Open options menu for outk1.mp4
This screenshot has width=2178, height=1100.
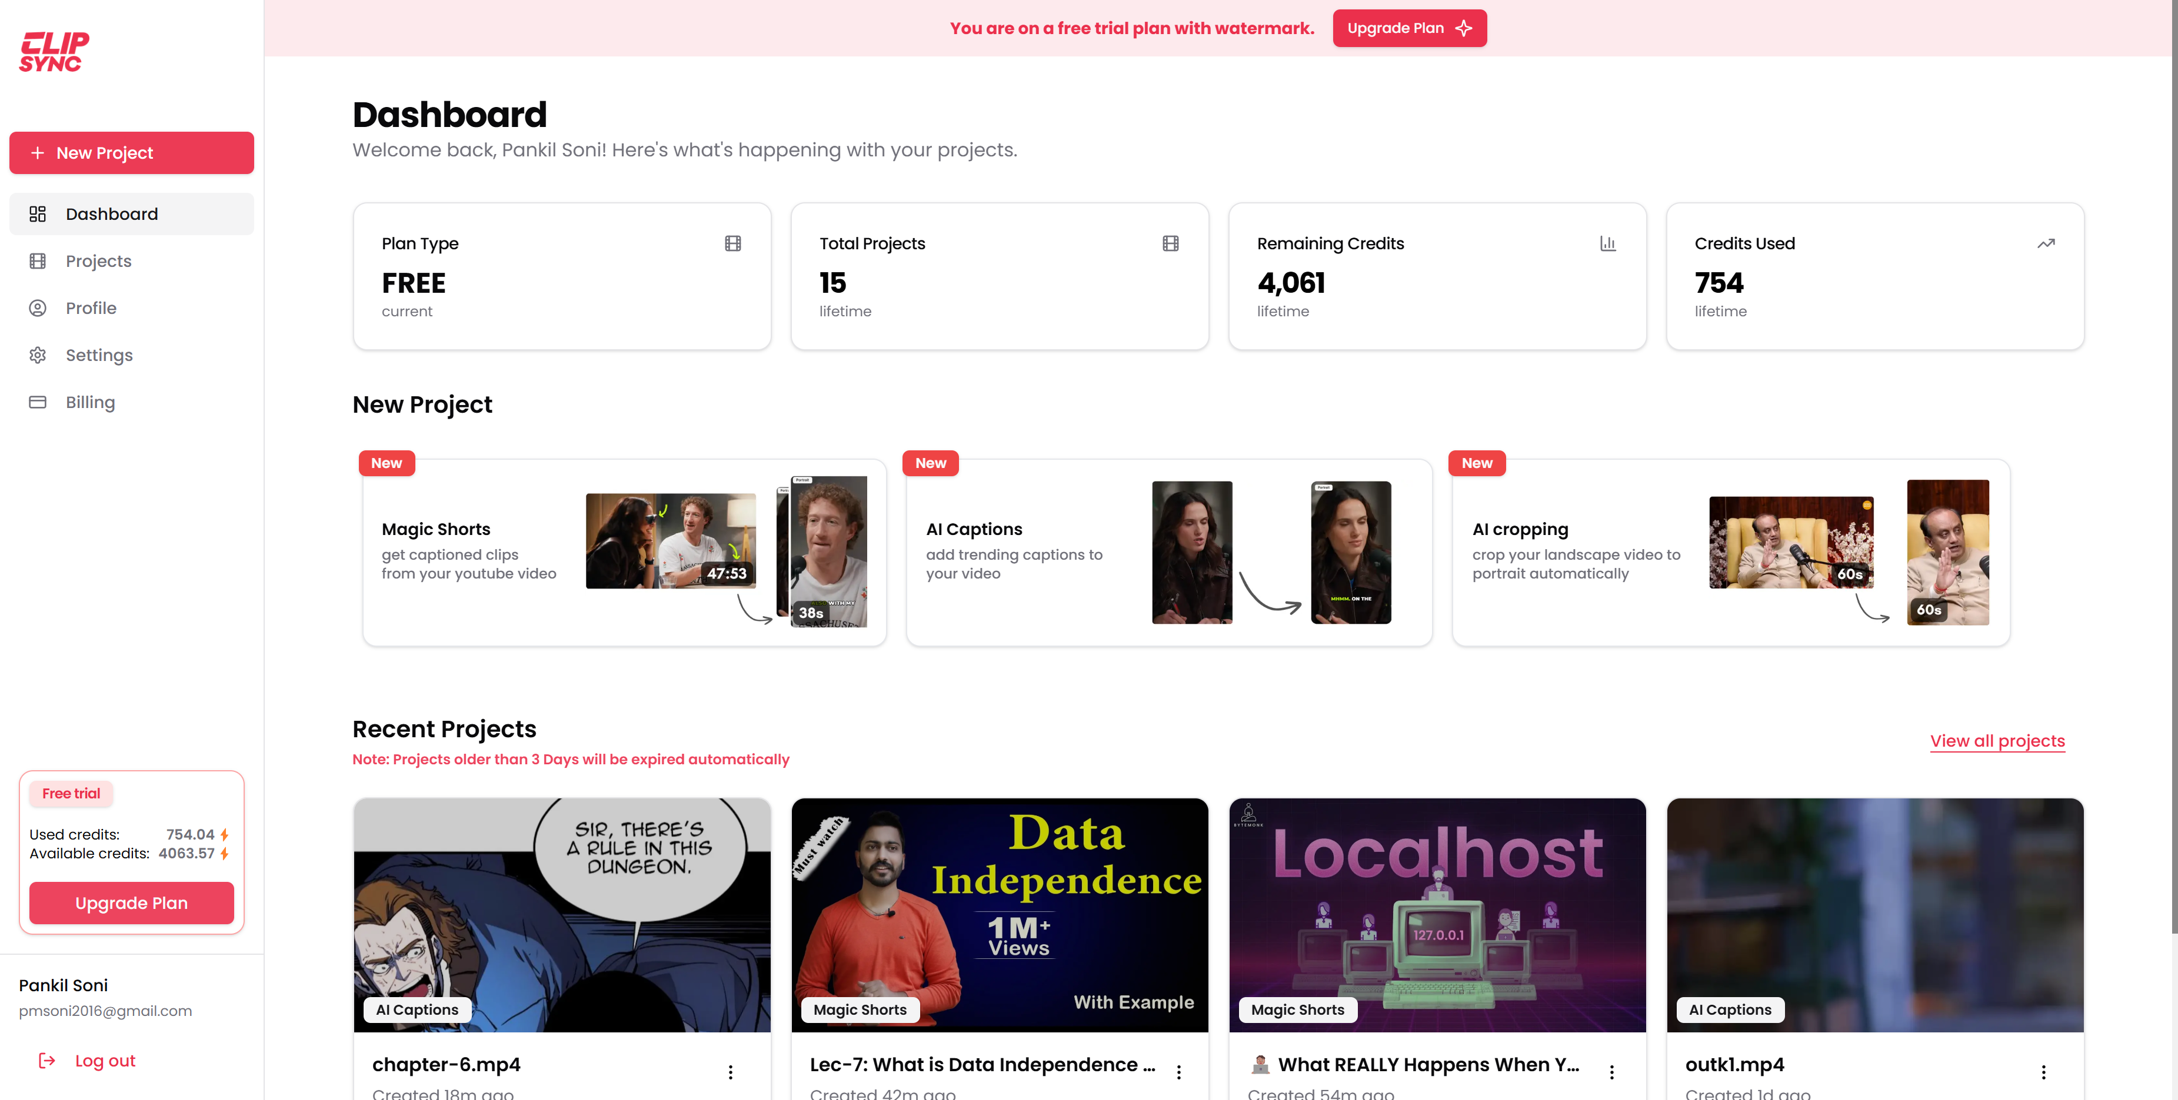pyautogui.click(x=2043, y=1071)
